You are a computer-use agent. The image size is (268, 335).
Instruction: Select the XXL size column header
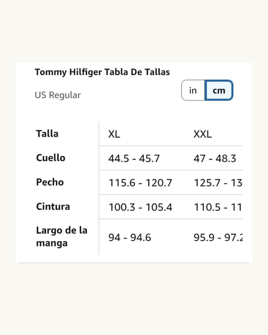click(202, 134)
